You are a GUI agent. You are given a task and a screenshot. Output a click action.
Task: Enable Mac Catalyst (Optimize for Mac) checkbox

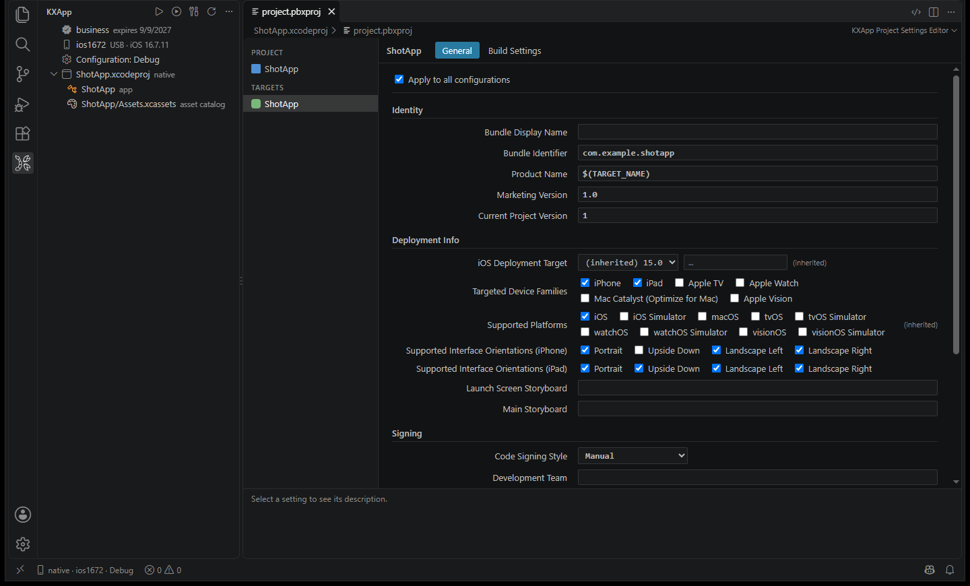pos(585,298)
